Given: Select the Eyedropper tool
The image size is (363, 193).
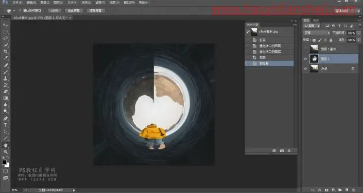Looking at the screenshot, I should pyautogui.click(x=6, y=58).
